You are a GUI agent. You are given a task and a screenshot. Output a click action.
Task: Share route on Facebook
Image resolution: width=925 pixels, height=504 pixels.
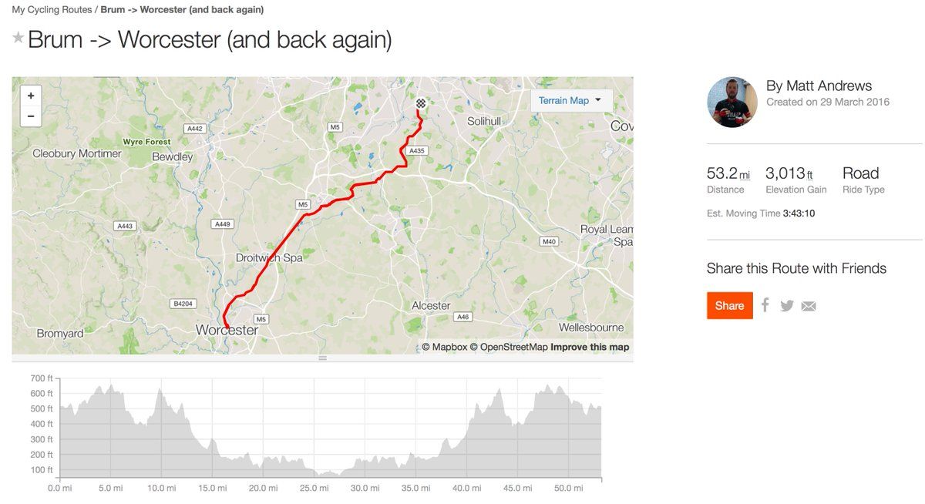765,305
